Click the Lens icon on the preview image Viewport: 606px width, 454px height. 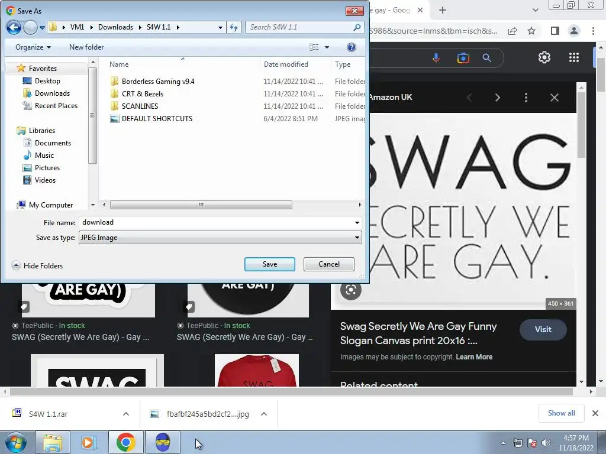[x=350, y=290]
